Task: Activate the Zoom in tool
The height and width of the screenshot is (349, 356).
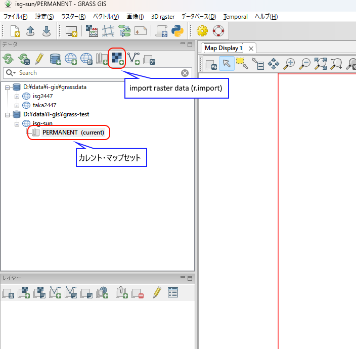Action: click(289, 64)
